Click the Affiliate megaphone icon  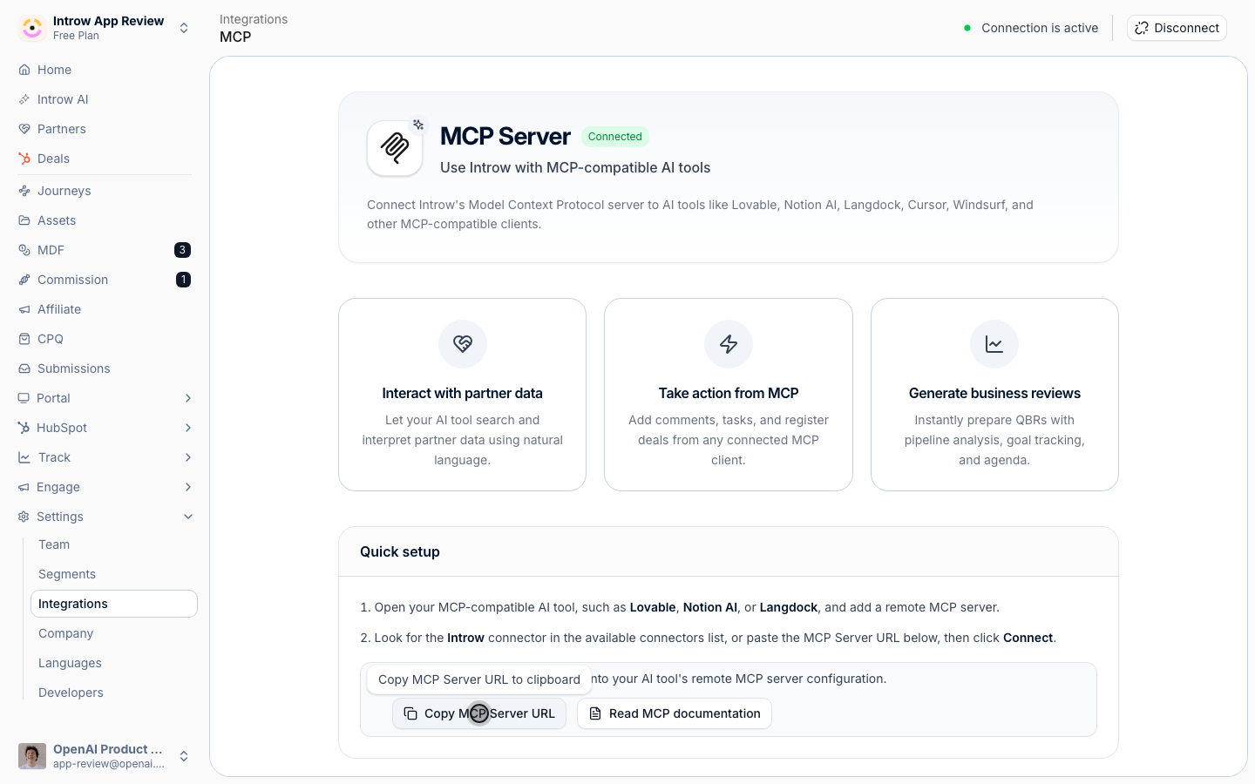point(24,309)
